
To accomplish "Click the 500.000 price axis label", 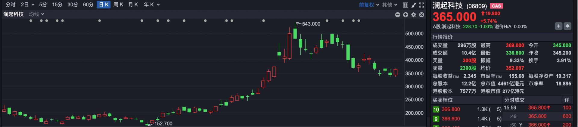I will click(x=414, y=34).
